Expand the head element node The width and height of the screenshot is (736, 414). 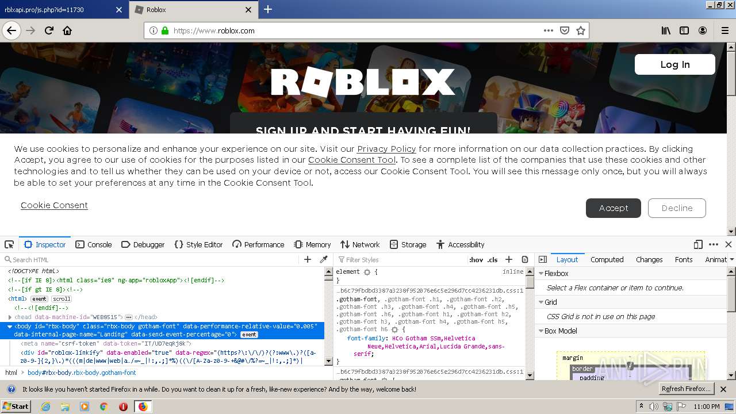[10, 317]
